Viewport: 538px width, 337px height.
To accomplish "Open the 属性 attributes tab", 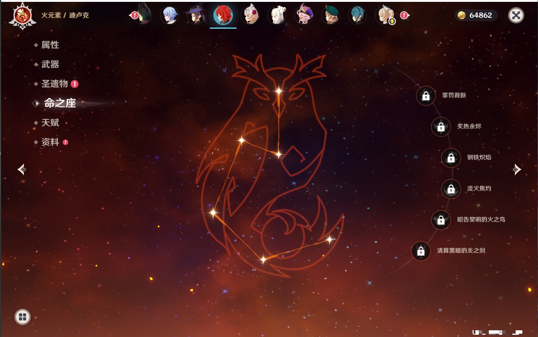I will [50, 45].
